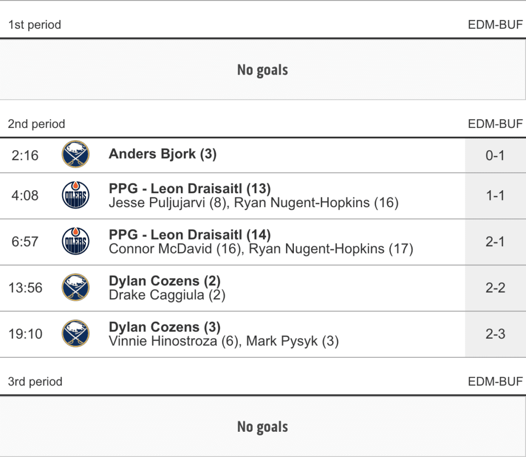Image resolution: width=526 pixels, height=457 pixels.
Task: Click the 2nd period header label
Action: pyautogui.click(x=36, y=124)
